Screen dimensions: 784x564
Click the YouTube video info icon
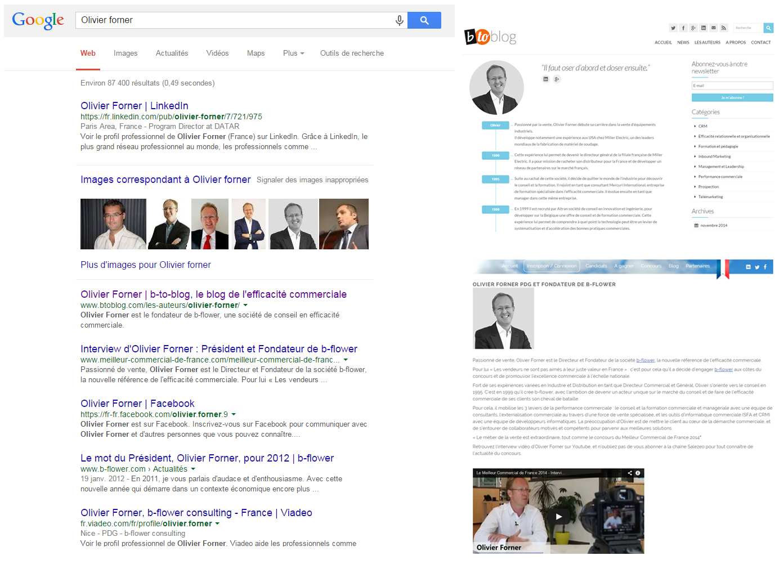pyautogui.click(x=638, y=473)
